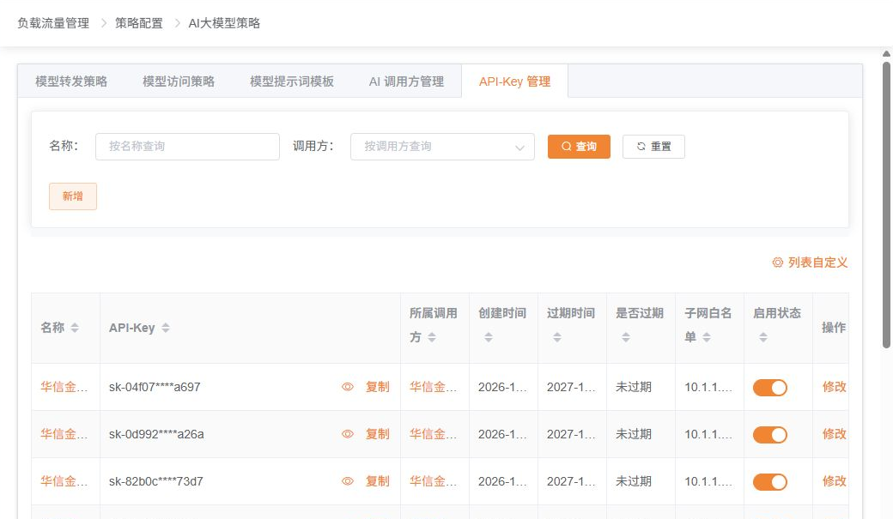Sort by 创建时间 column arrows
Screen dimensions: 893x519
coord(489,337)
